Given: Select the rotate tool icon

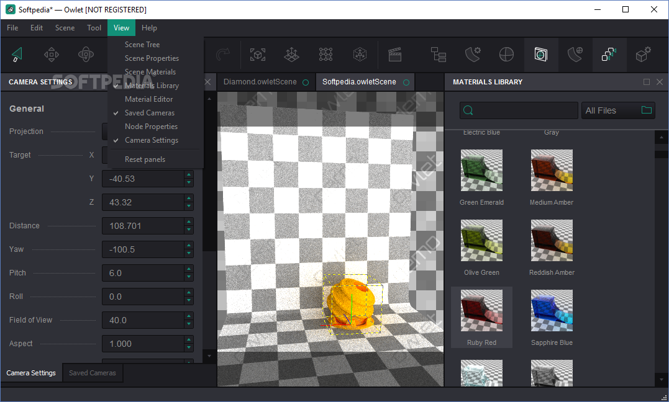Looking at the screenshot, I should [86, 55].
